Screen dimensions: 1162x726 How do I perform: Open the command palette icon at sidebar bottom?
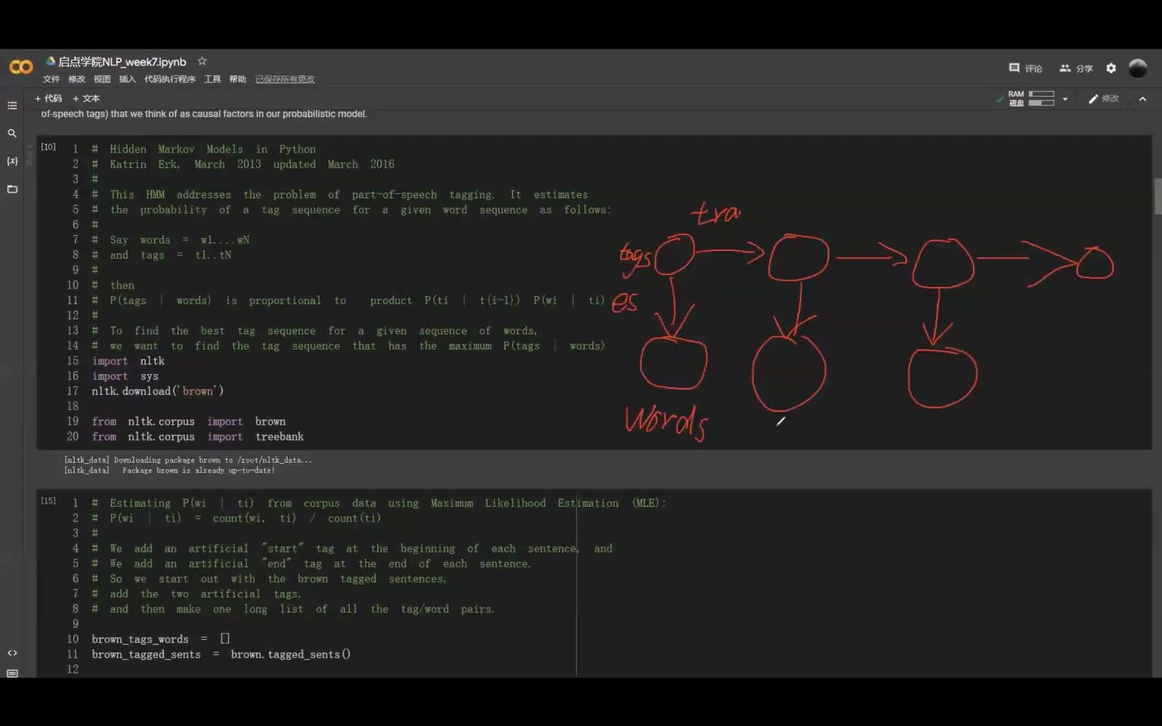(x=12, y=673)
